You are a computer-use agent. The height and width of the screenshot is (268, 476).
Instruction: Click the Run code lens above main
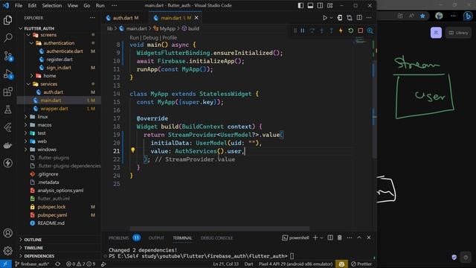pos(134,38)
